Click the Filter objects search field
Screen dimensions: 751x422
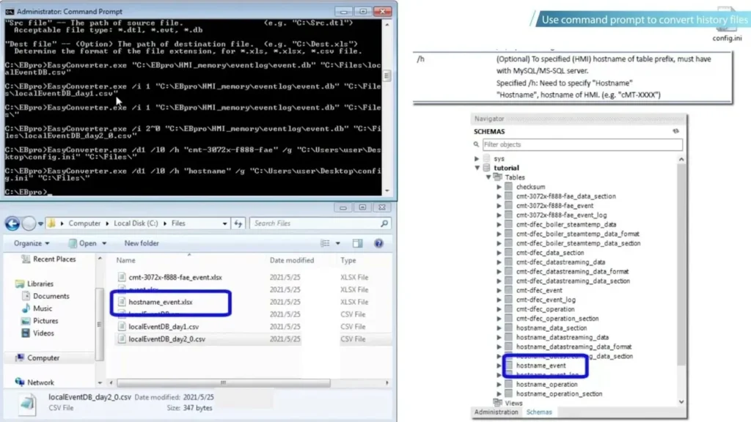coord(579,144)
